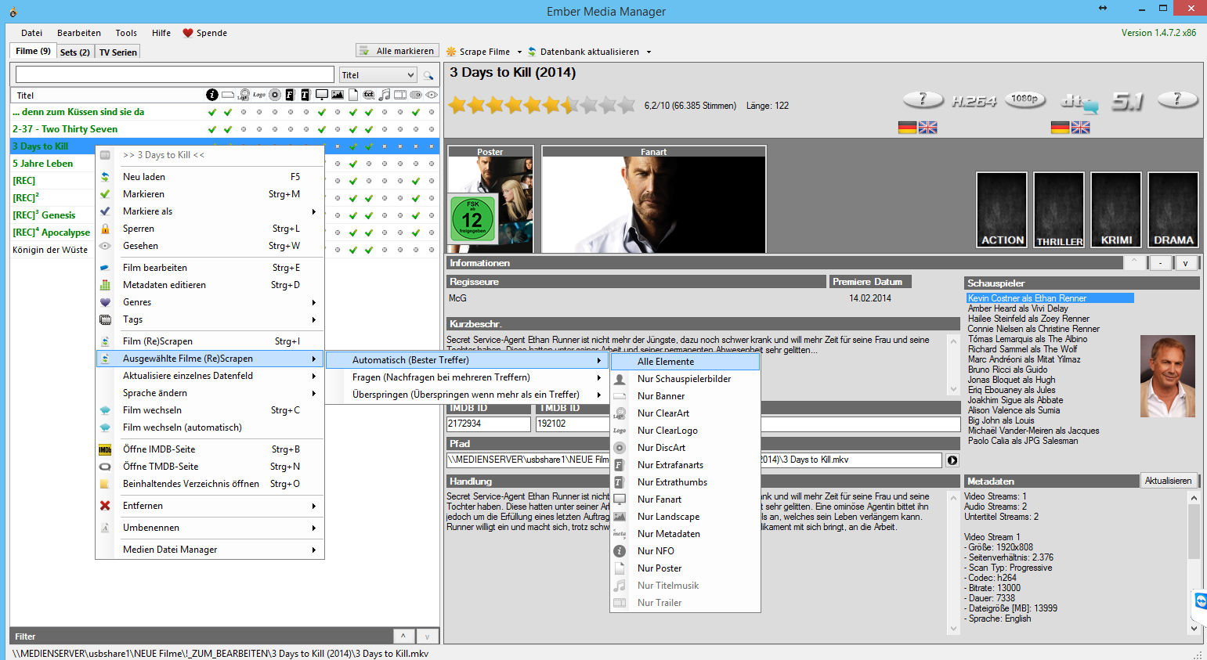This screenshot has height=660, width=1207.
Task: Click Poster checkmark in '5 Jahre Leben' row
Action: 353,164
